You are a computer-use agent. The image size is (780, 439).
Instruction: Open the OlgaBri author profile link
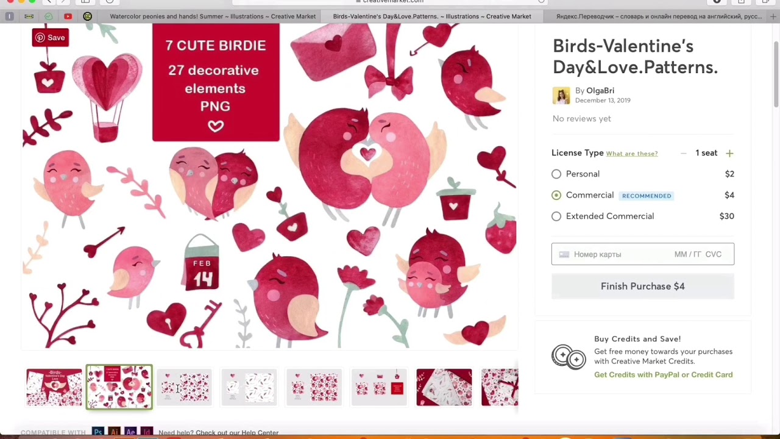click(x=600, y=91)
